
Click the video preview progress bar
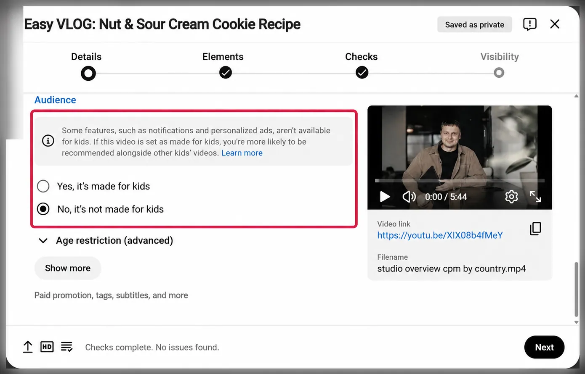pos(460,181)
